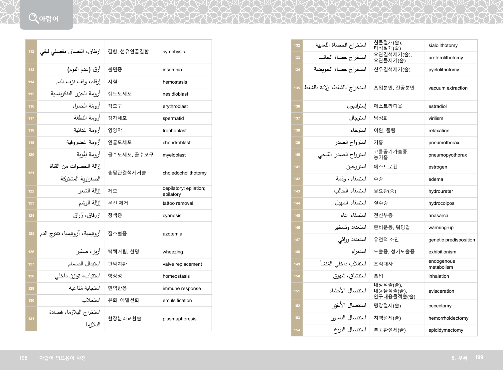This screenshot has width=503, height=370.
Task: Select the term choledocholithotomy
Action: (x=184, y=173)
